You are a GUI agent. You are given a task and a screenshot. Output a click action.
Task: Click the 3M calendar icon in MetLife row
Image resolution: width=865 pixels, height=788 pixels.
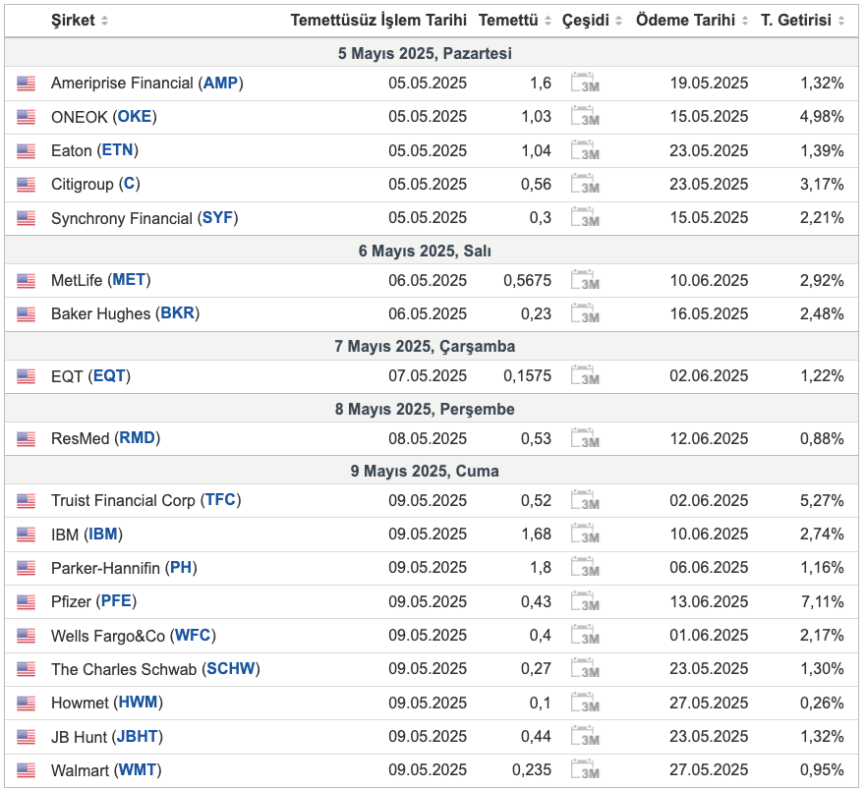(x=585, y=280)
